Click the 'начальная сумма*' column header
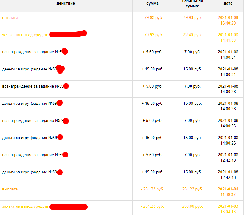The width and height of the screenshot is (249, 215). click(192, 3)
